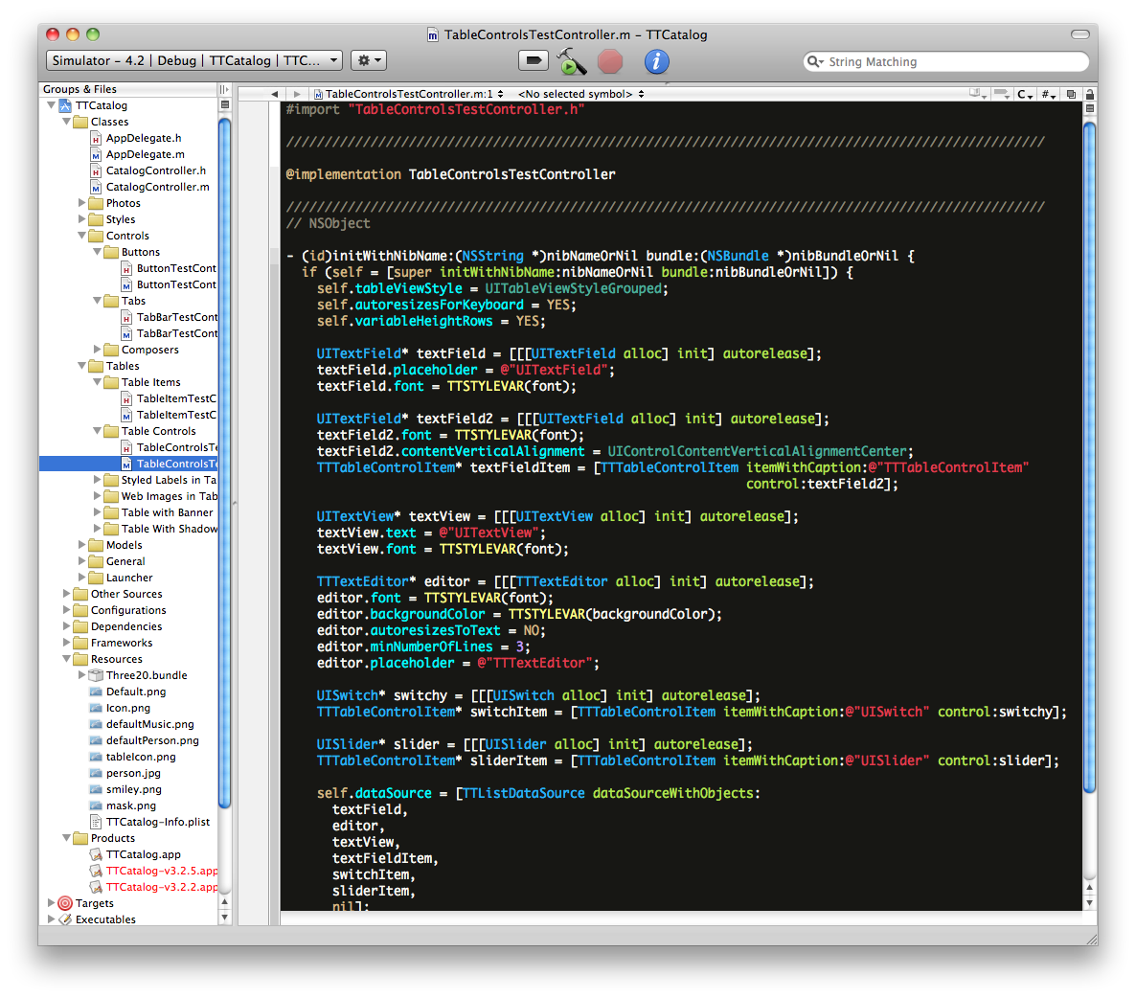Screen dimensions: 1136x998
Task: Collapse the Resources group
Action: click(x=67, y=659)
